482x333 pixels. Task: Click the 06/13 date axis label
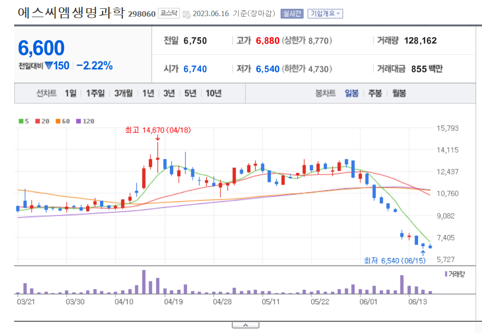tap(417, 302)
